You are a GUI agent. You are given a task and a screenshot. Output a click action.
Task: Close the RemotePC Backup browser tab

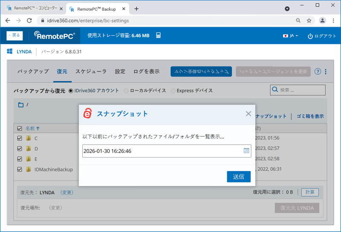(124, 9)
